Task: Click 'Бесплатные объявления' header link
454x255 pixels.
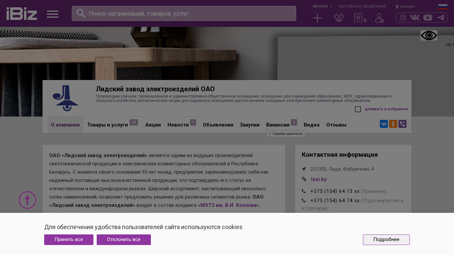Action: 362,7
